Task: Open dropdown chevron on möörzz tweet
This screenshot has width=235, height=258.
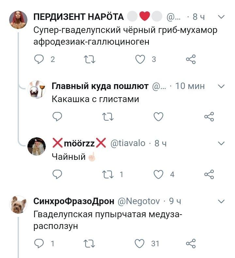Action: pyautogui.click(x=221, y=144)
